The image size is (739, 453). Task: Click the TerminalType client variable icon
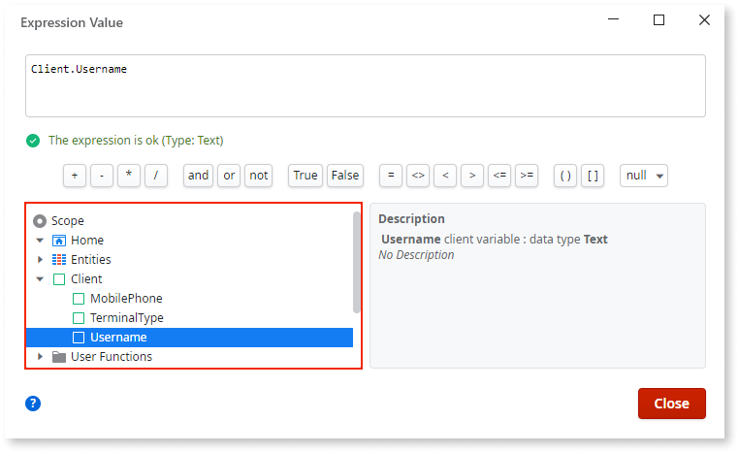[79, 318]
